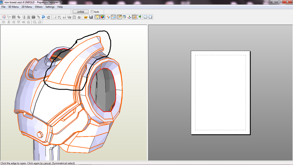Viewport: 293px width, 165px height.
Task: Click the cube with orange edges icon
Action: coord(108,17)
